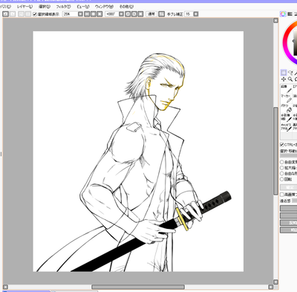Select the 回転 radio button

coord(282,179)
